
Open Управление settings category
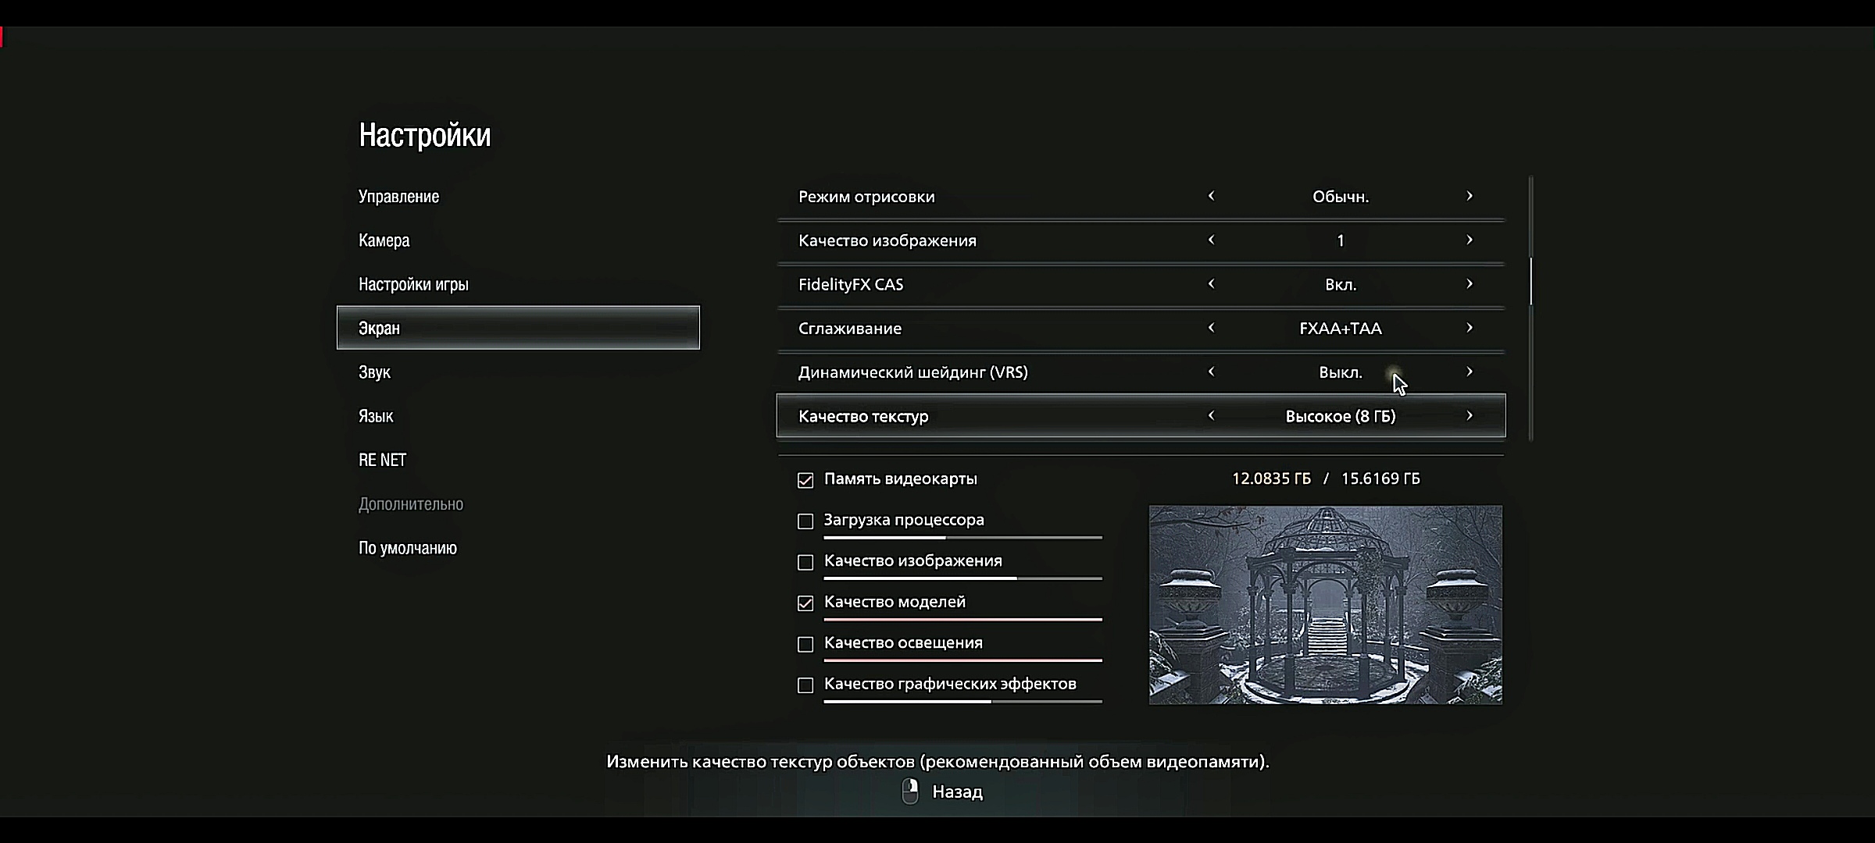398,197
